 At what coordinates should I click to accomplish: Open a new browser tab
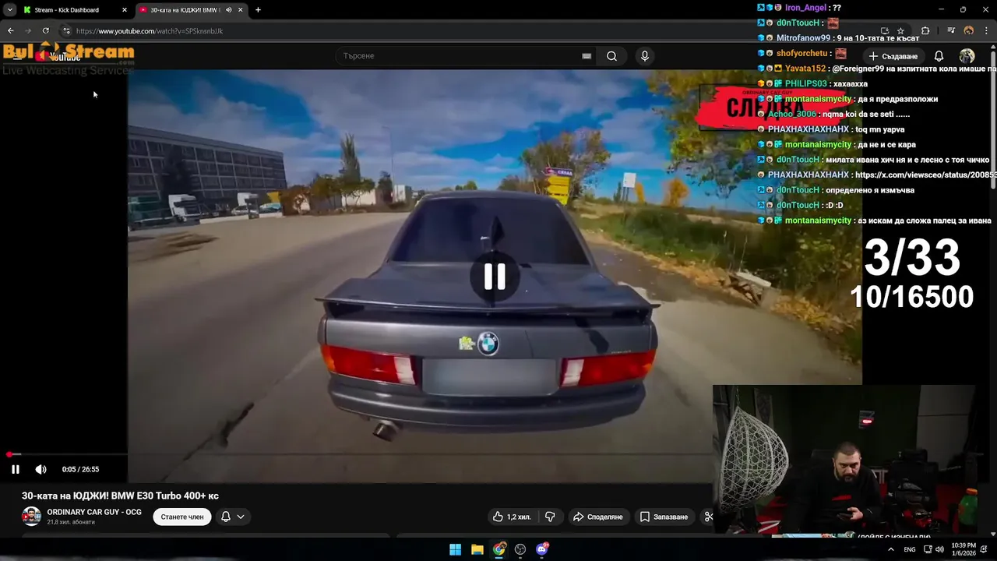(258, 10)
